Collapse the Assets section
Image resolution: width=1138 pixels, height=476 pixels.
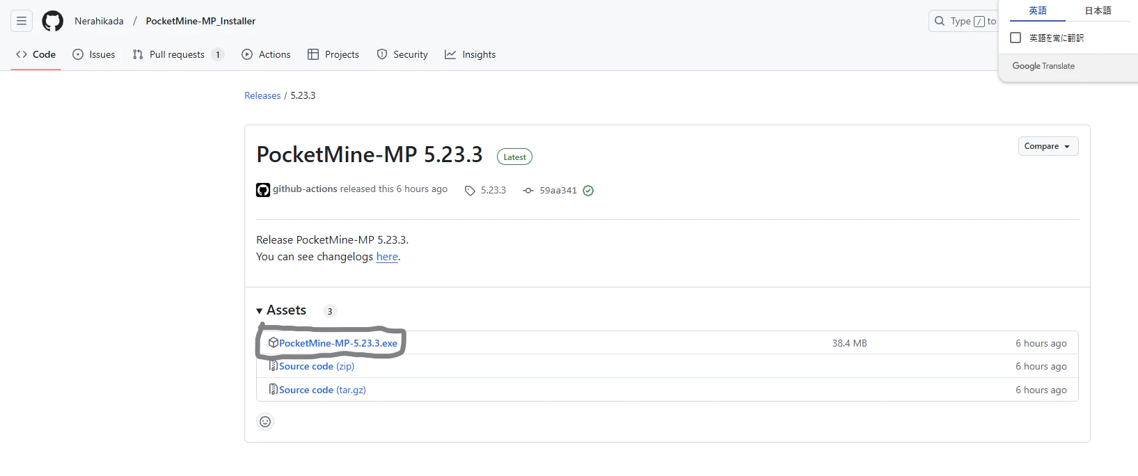click(281, 310)
